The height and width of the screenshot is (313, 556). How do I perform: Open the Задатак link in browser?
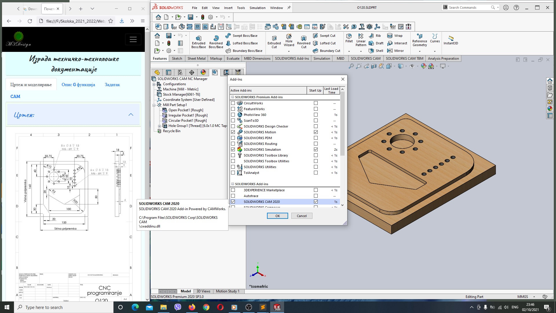(112, 85)
